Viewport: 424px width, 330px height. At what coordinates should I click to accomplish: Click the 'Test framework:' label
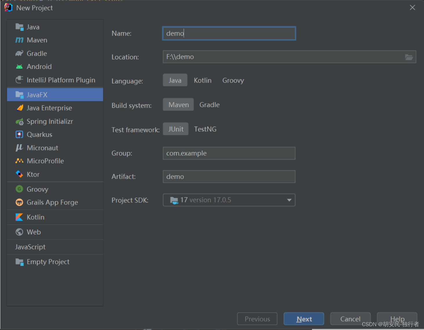[135, 130]
